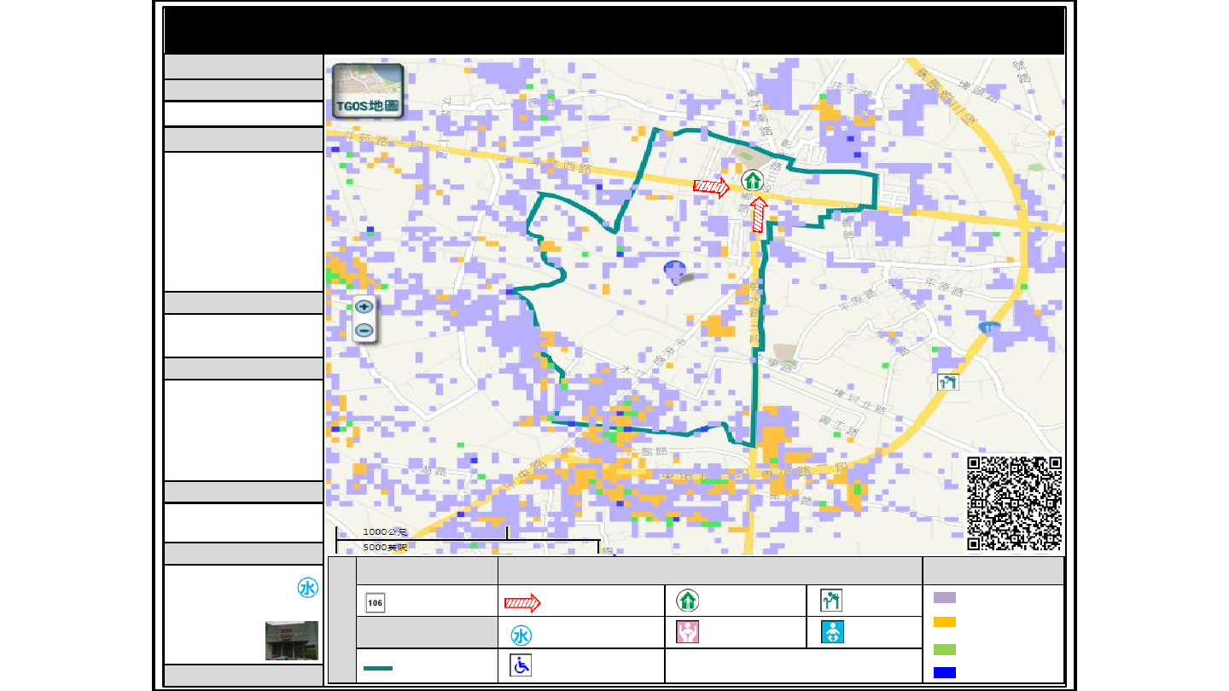Click the green shelter legend icon
The image size is (1229, 691).
(688, 601)
